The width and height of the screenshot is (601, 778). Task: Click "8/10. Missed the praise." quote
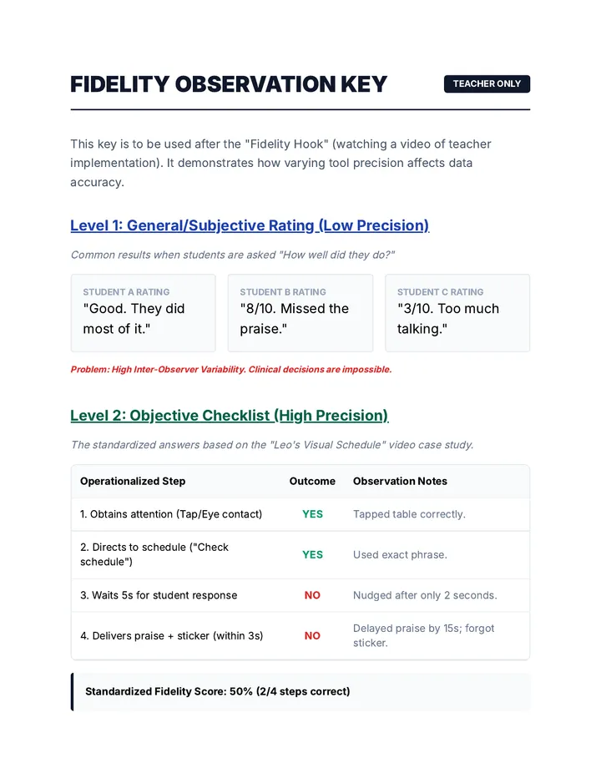tap(295, 319)
